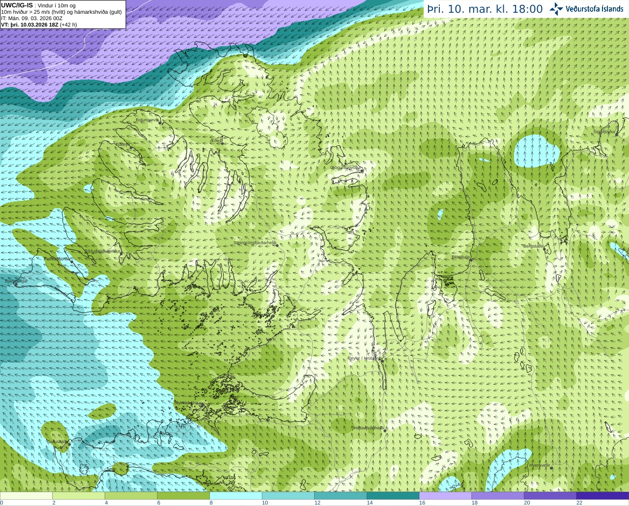
Task: Pick the 6–8 m/s olive green legend swatch
Action: [183, 496]
